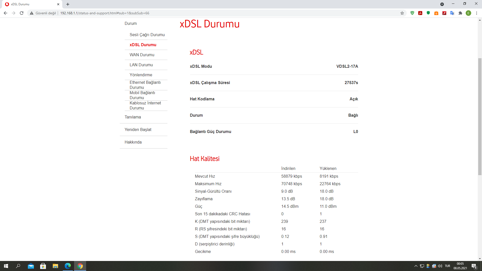Select the LAN Durumu sidebar entry
Screen dimensions: 482x271
click(x=141, y=65)
